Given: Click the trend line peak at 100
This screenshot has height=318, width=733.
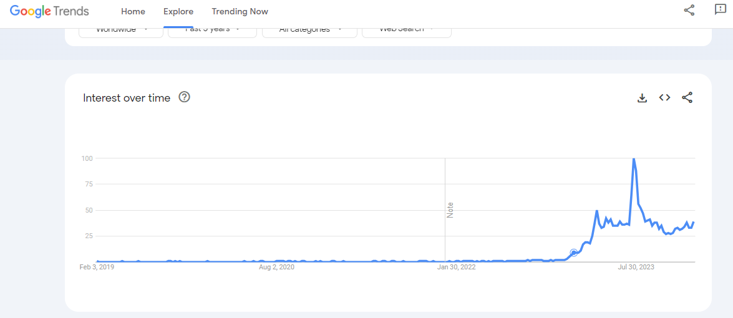Looking at the screenshot, I should tap(634, 159).
